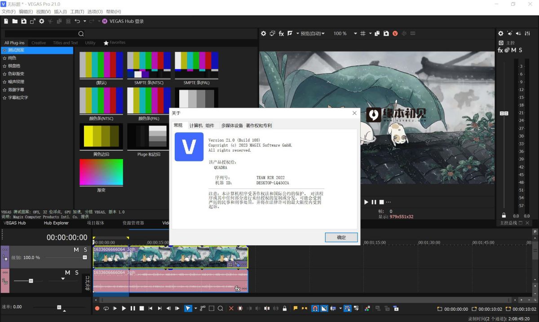Image resolution: width=539 pixels, height=322 pixels.
Task: Switch to 计算机 tab in About dialog
Action: tap(196, 126)
